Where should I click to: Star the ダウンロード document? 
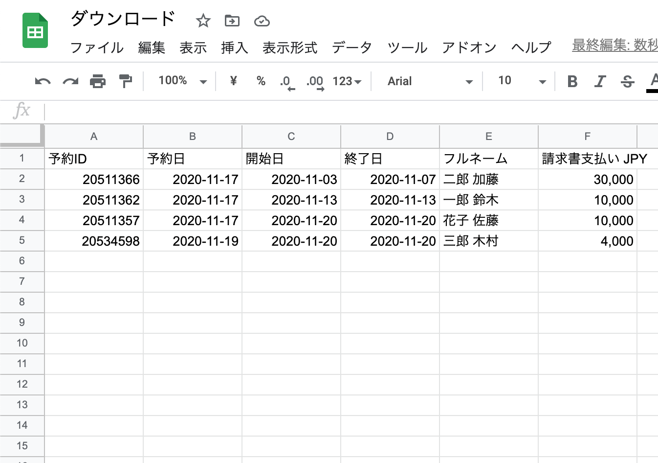203,21
